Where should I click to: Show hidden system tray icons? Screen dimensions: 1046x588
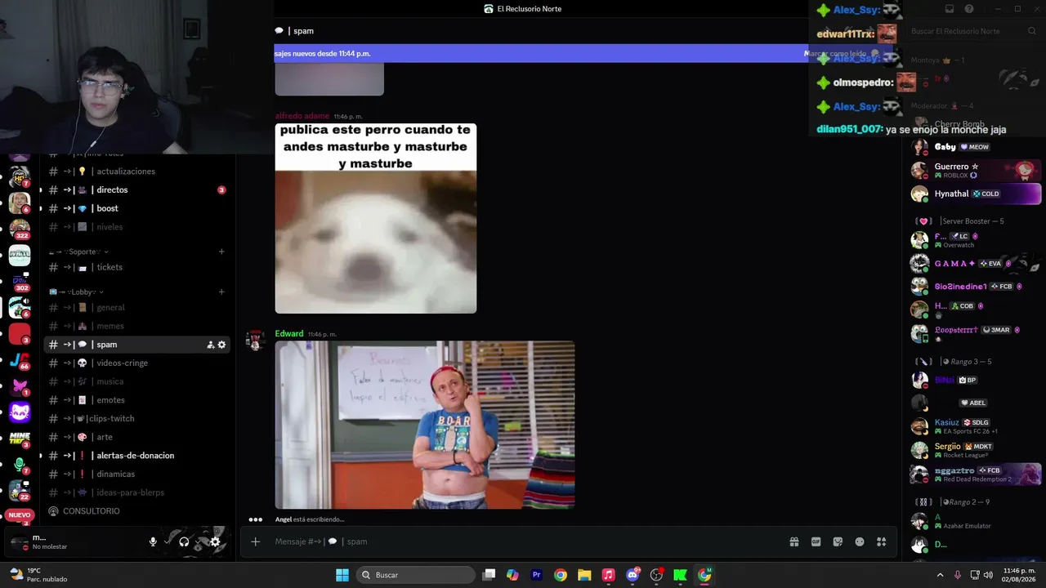click(x=940, y=575)
